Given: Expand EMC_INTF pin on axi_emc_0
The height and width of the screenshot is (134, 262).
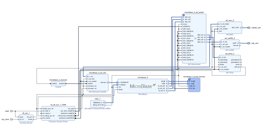Looking at the screenshot, I should pyautogui.click(x=241, y=28).
